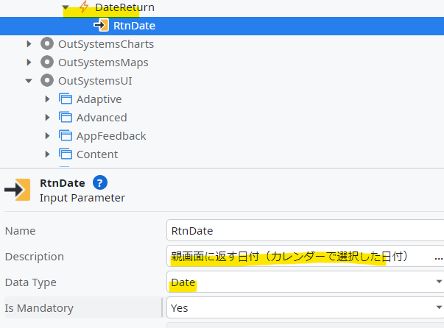Select the Advanced folder label
The image size is (444, 328).
(102, 118)
